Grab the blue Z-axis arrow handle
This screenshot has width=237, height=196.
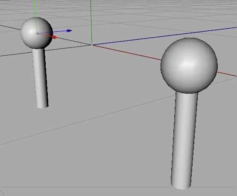coord(69,31)
